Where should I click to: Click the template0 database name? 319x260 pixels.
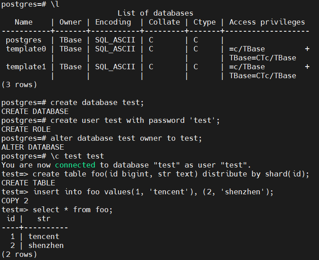pyautogui.click(x=26, y=49)
